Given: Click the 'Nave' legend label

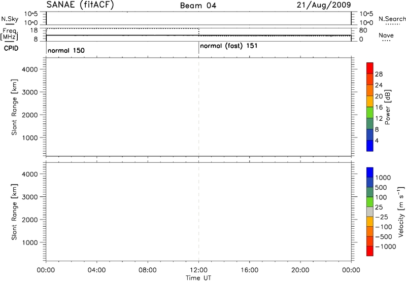Looking at the screenshot, I should 386,36.
